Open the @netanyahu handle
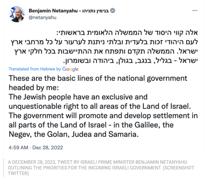Viewport: 209px width, 179px height. click(43, 18)
